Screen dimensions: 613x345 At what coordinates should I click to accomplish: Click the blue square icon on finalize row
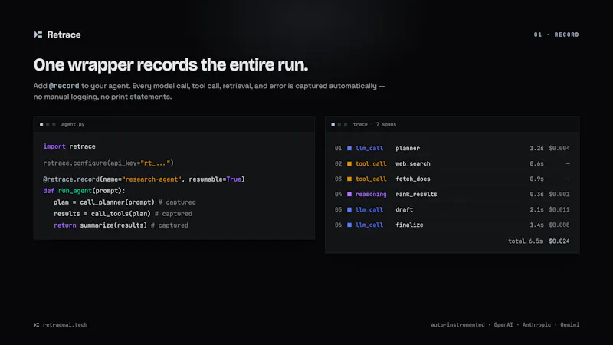click(x=349, y=225)
